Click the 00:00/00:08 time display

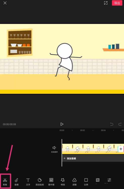[9, 124]
